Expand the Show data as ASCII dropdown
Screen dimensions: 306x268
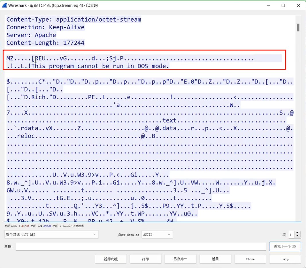(157, 234)
